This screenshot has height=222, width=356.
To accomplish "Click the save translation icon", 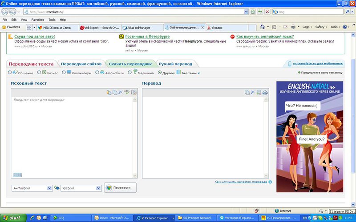I will pyautogui.click(x=259, y=92).
